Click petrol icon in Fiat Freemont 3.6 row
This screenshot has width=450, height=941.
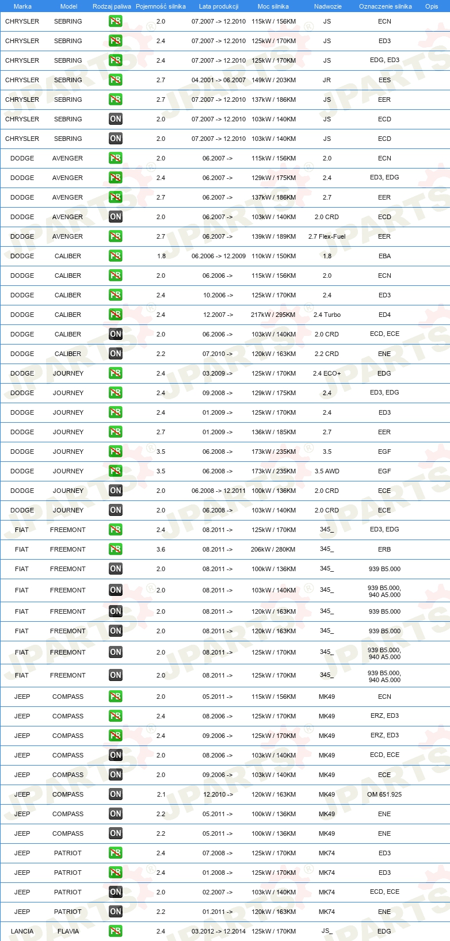coord(116,549)
